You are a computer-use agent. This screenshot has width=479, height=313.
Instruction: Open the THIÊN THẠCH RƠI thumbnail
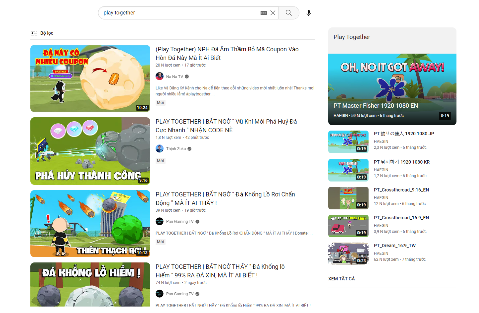pyautogui.click(x=90, y=224)
